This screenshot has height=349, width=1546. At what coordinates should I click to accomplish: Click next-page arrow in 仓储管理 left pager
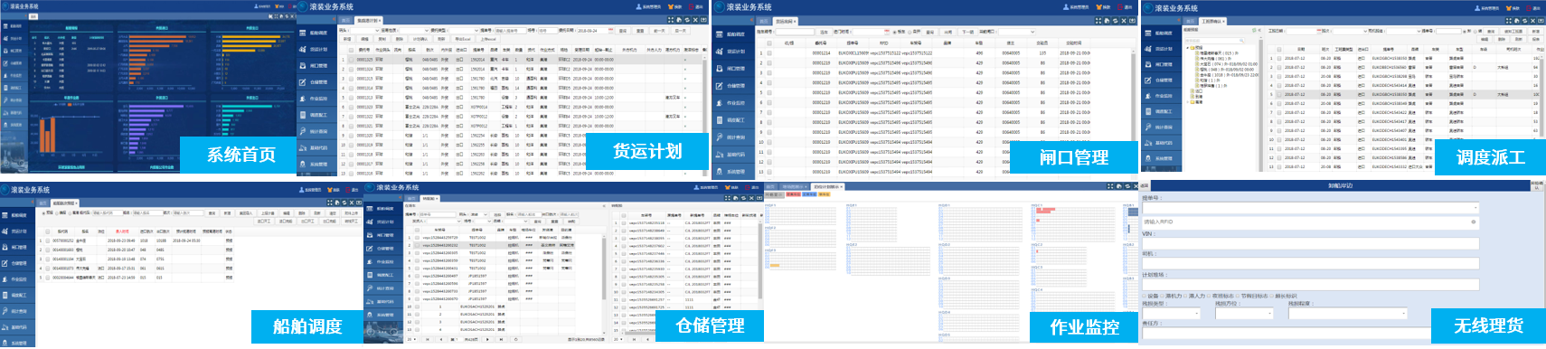487,339
